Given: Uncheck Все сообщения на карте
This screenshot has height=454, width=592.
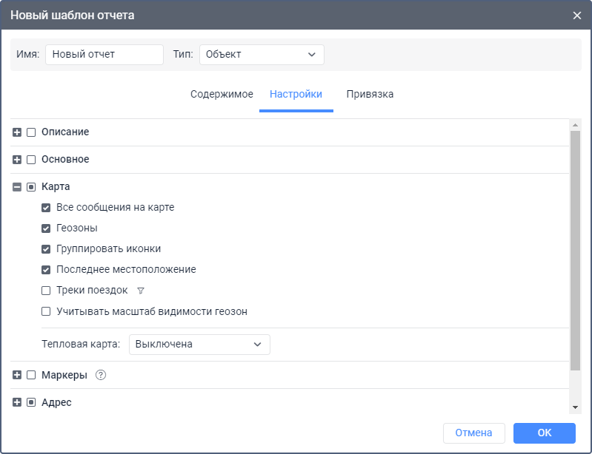Looking at the screenshot, I should 46,208.
